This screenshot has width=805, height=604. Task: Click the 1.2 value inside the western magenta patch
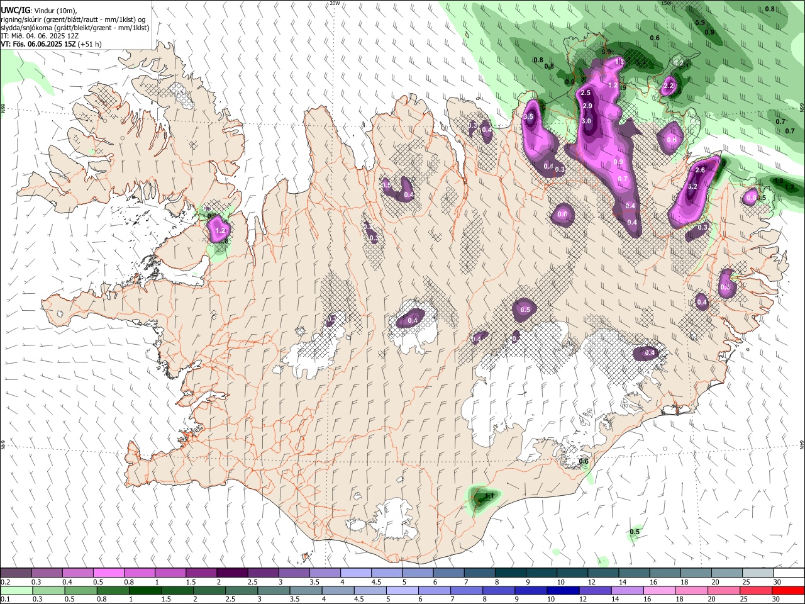[220, 231]
